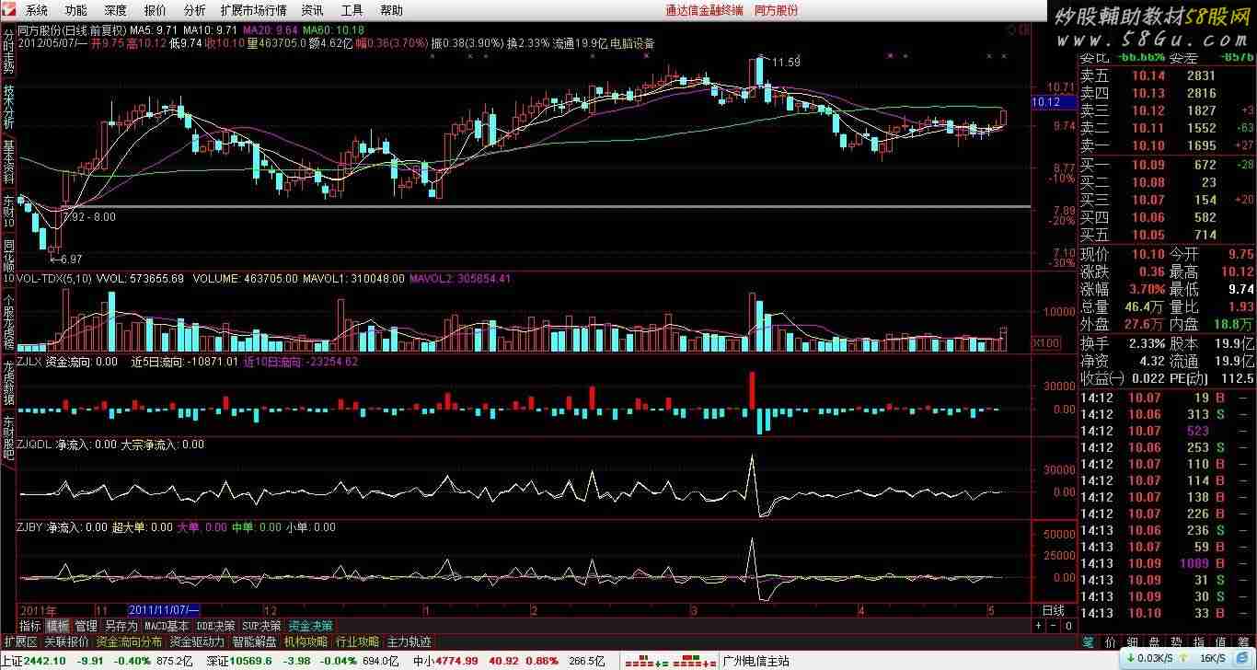
Task: Click the 指标 tab below chart
Action: tap(30, 626)
